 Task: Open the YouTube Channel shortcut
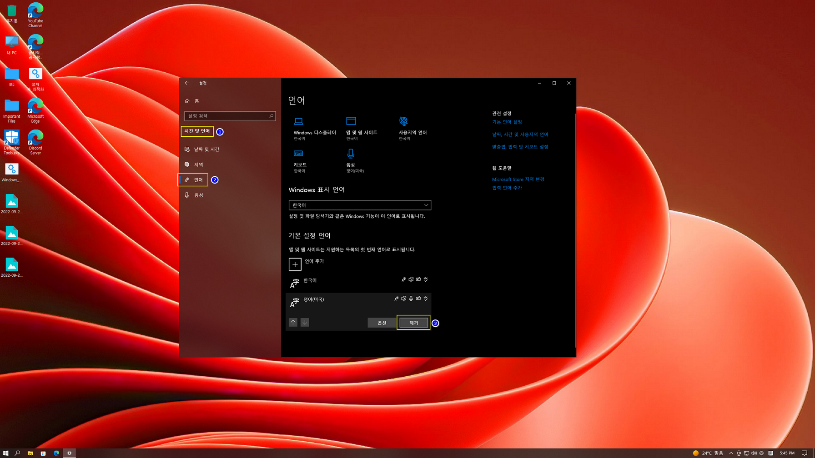coord(35,15)
